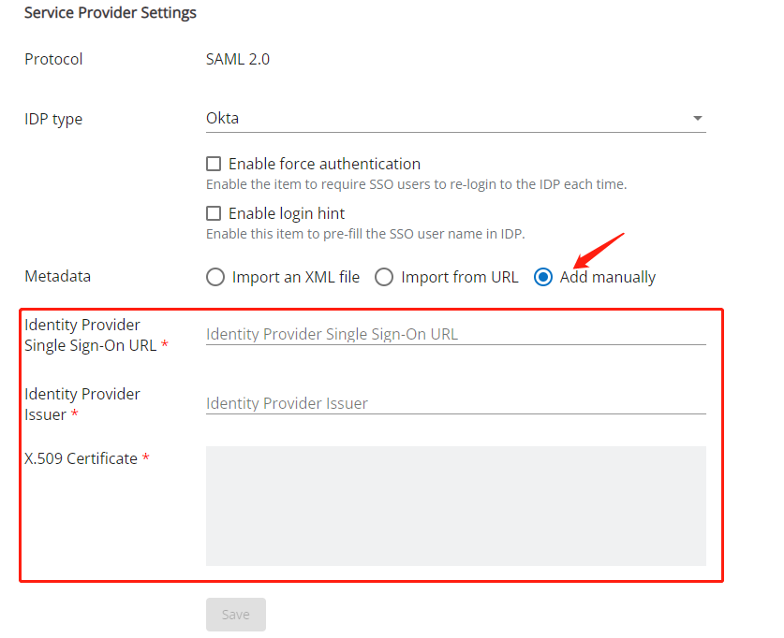The width and height of the screenshot is (784, 638).
Task: Select the Add manually radio button
Action: pyautogui.click(x=543, y=277)
